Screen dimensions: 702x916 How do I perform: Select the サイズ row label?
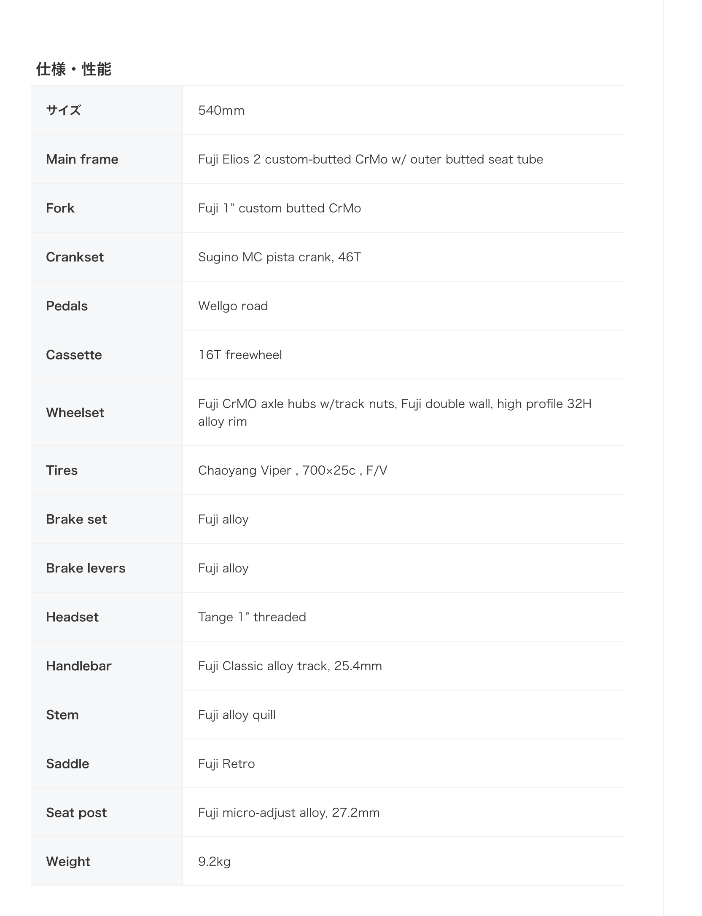coord(64,110)
